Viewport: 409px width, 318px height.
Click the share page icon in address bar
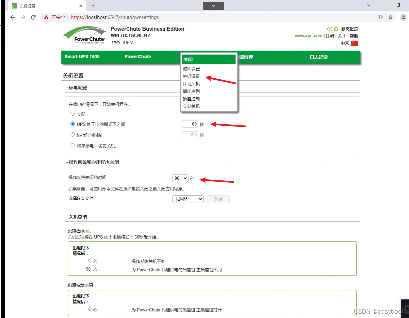(380, 17)
